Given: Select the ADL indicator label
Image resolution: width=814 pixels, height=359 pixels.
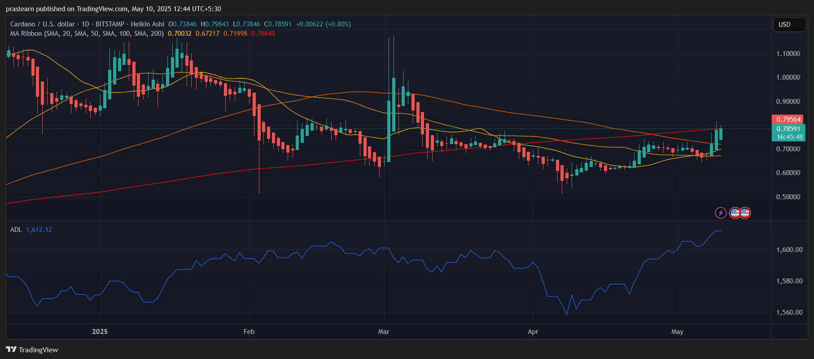Looking at the screenshot, I should [x=16, y=230].
